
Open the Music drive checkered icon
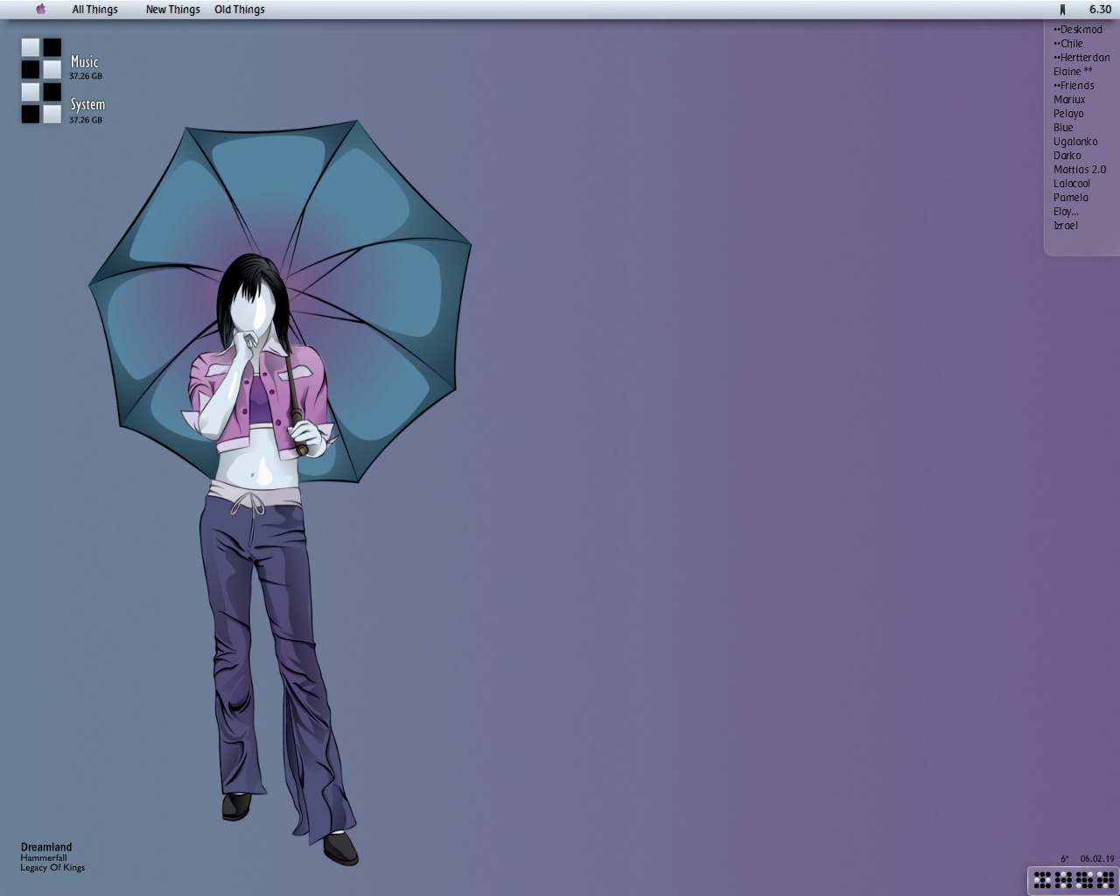point(41,59)
